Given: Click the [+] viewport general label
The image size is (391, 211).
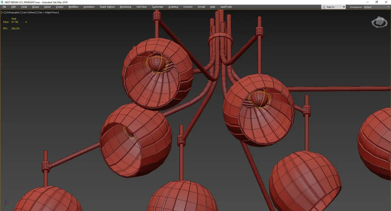Looking at the screenshot, I should point(3,12).
